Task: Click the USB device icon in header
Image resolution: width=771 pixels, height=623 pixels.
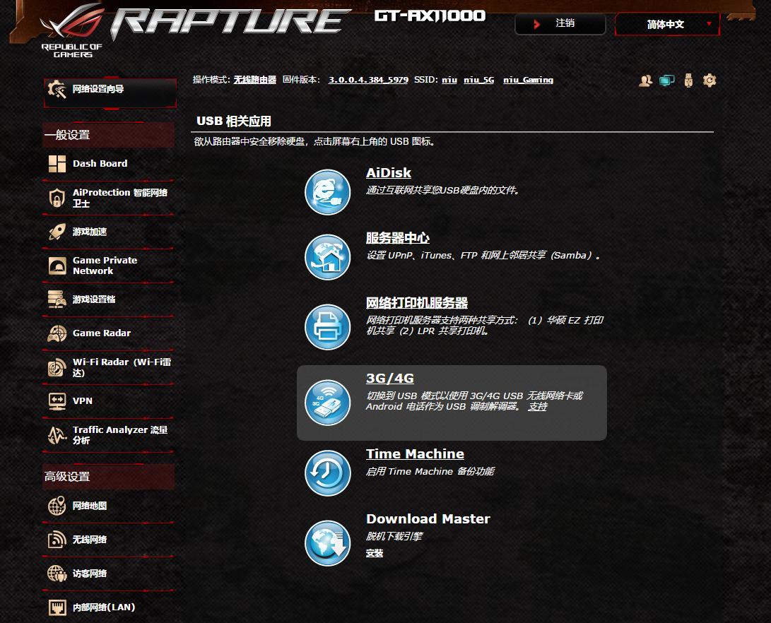Action: tap(688, 80)
